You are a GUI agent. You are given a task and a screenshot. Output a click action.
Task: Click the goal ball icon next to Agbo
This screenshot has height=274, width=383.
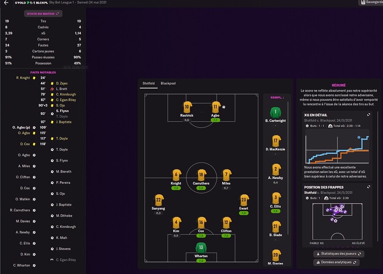(224, 107)
